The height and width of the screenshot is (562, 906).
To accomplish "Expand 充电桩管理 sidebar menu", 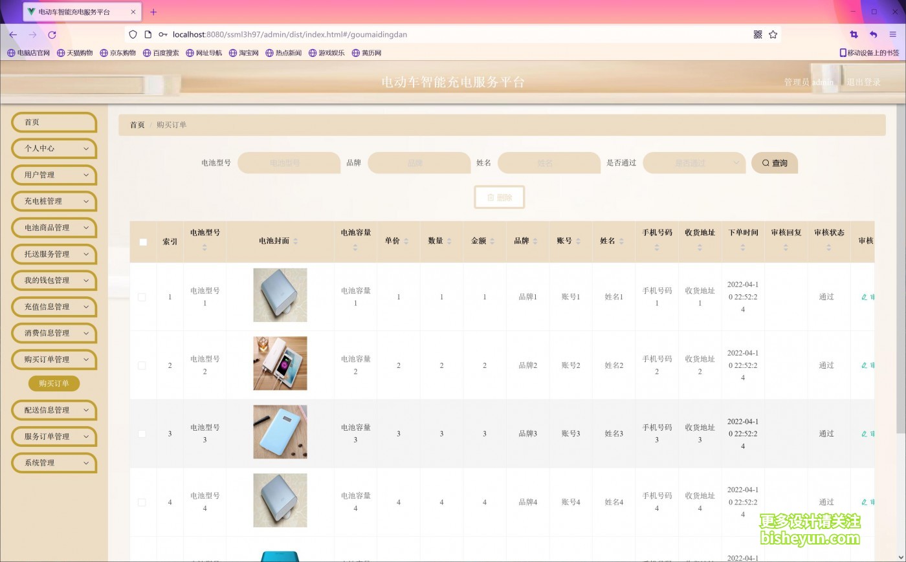I will click(54, 202).
